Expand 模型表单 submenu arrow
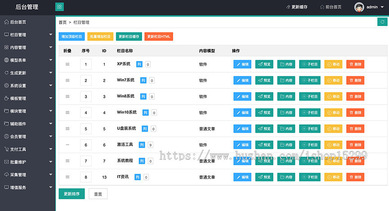 point(51,60)
